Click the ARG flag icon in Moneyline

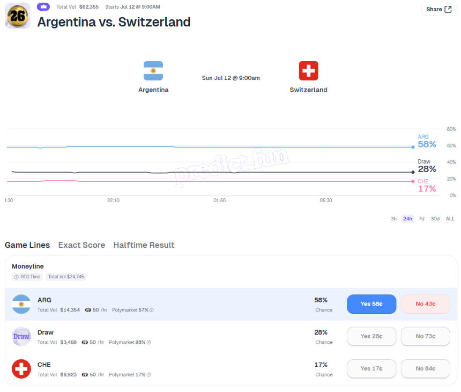click(21, 304)
